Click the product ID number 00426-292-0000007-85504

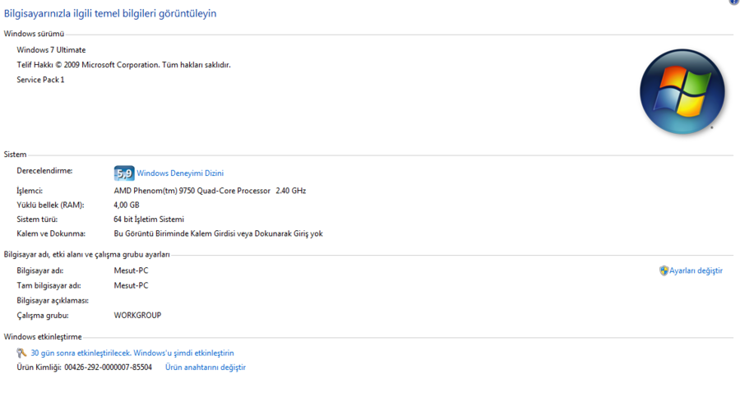[x=108, y=367]
